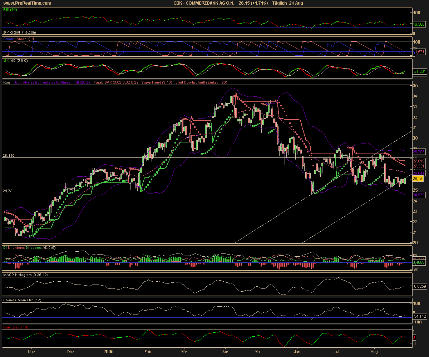The width and height of the screenshot is (429, 357).
Task: Click the 28,116 horizontal line label
Action: 9,156
